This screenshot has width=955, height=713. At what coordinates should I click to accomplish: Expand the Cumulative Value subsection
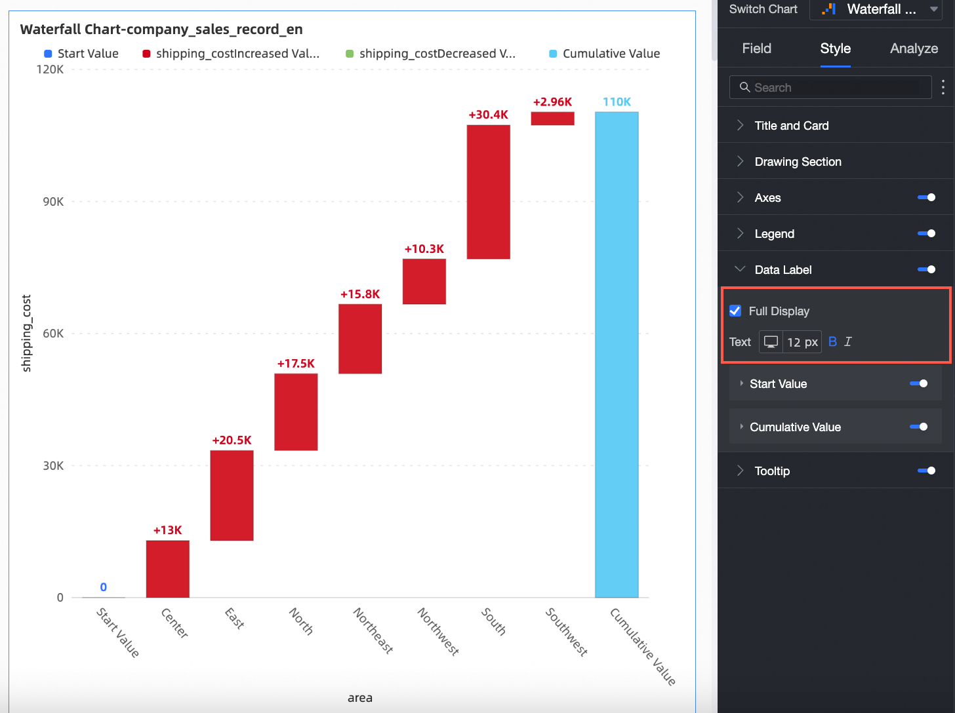tap(742, 427)
